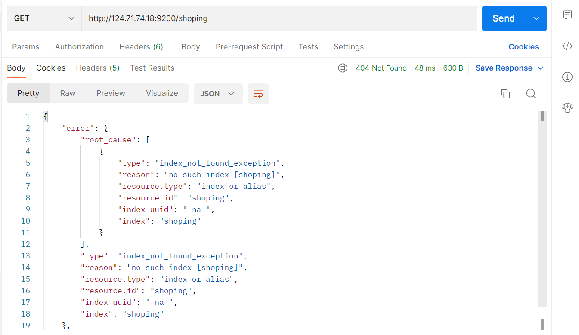Open the Tests tab
The width and height of the screenshot is (579, 335).
pos(308,47)
